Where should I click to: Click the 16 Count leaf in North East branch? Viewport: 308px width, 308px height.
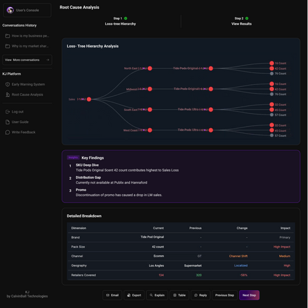pos(272,63)
